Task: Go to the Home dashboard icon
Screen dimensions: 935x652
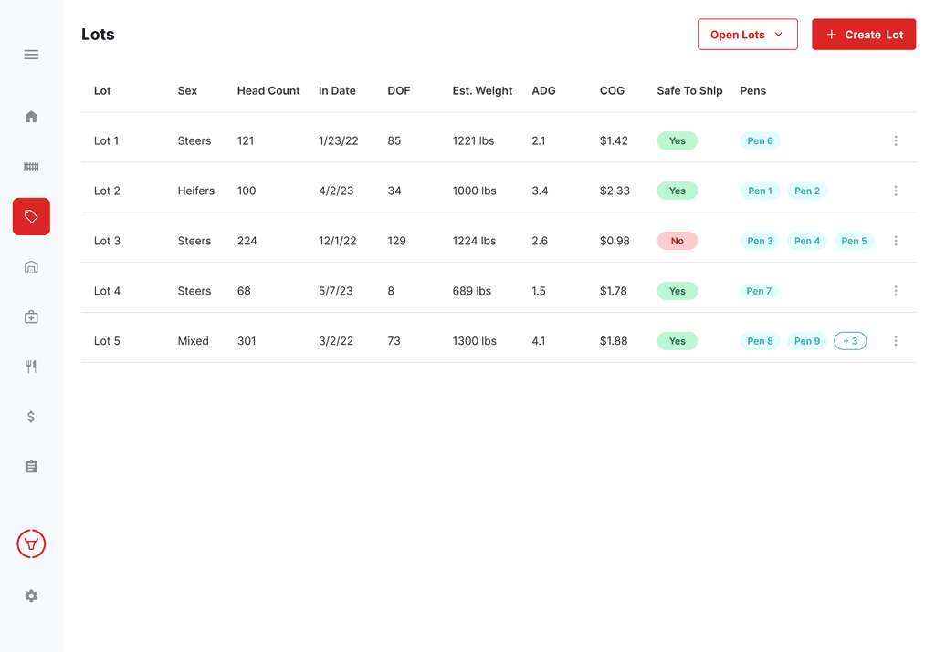Action: [31, 117]
